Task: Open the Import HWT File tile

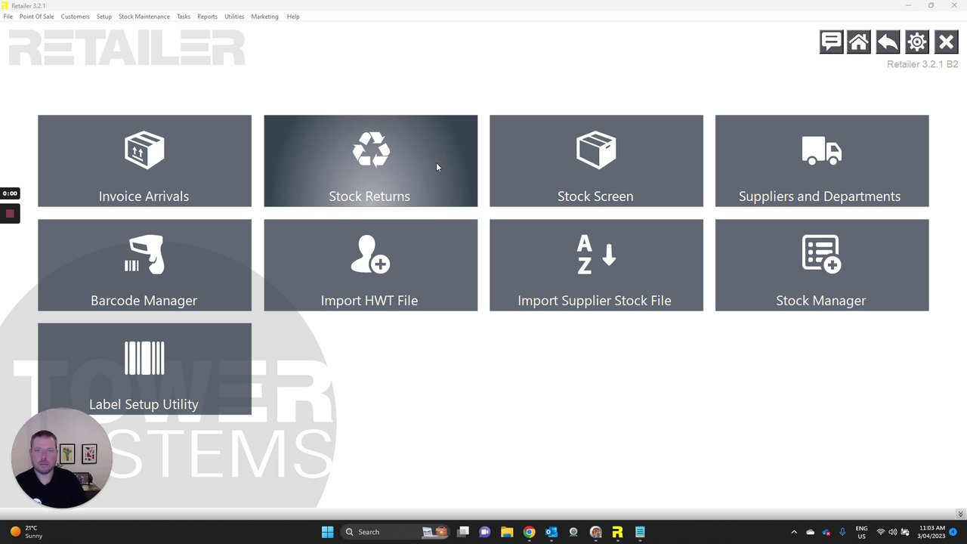Action: click(370, 265)
